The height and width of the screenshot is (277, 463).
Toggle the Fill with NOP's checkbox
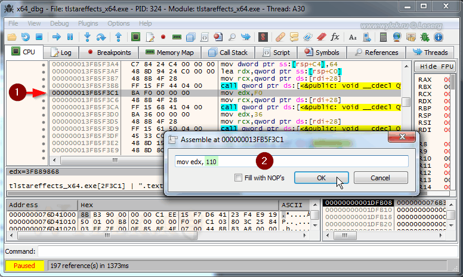coord(238,178)
